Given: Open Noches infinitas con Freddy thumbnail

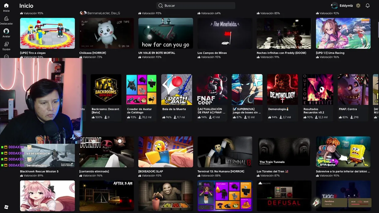Looking at the screenshot, I should (x=284, y=33).
